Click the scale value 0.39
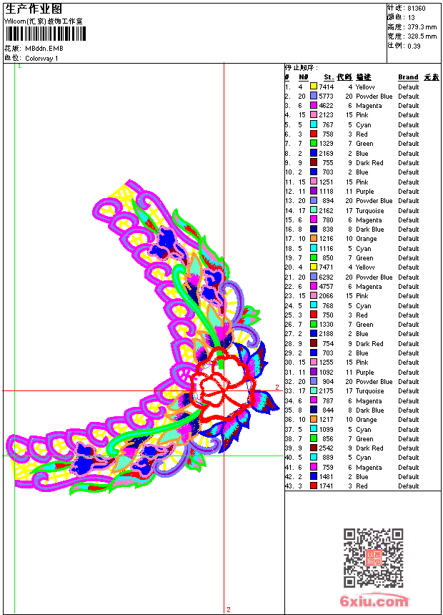 [x=414, y=46]
